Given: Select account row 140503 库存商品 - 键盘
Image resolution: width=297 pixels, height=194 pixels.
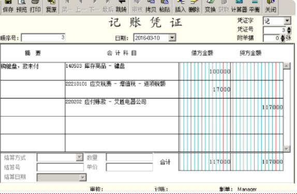Looking at the screenshot, I should click(122, 71).
